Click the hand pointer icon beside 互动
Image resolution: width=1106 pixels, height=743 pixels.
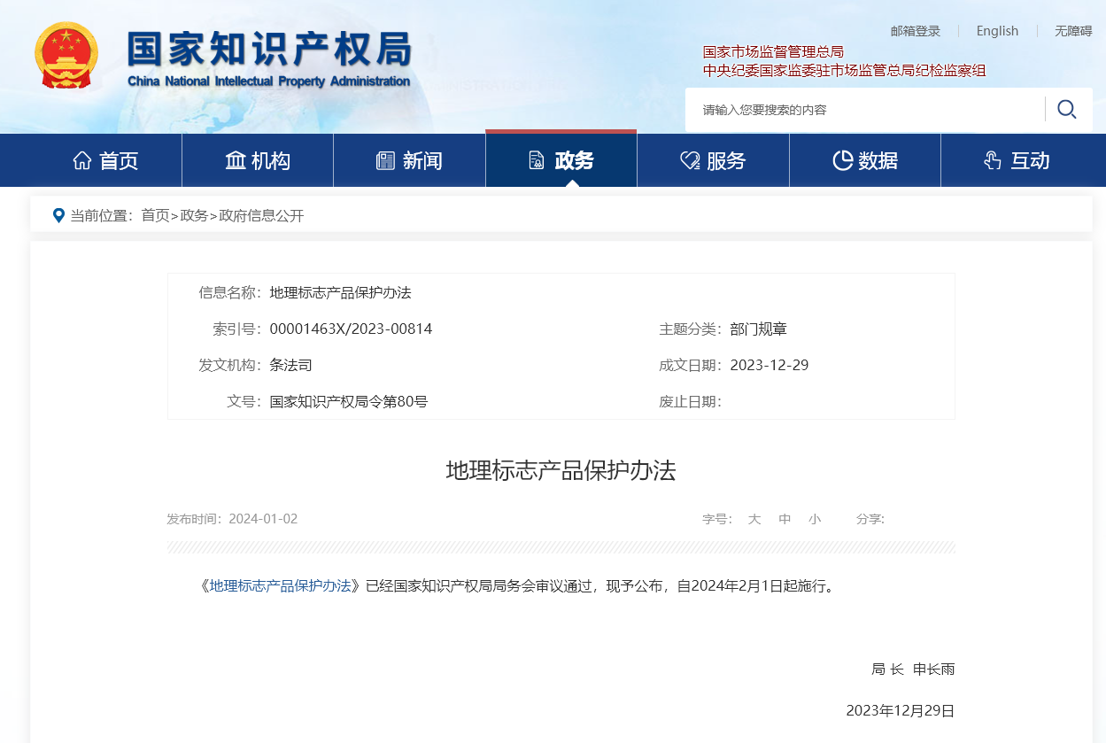(993, 160)
